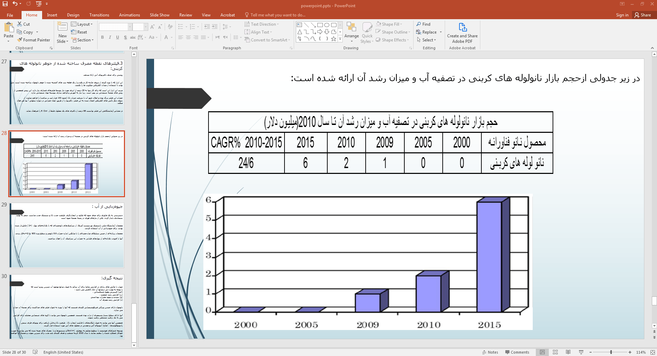The image size is (657, 356).
Task: Click the Paste icon in Clipboard group
Action: point(9,27)
